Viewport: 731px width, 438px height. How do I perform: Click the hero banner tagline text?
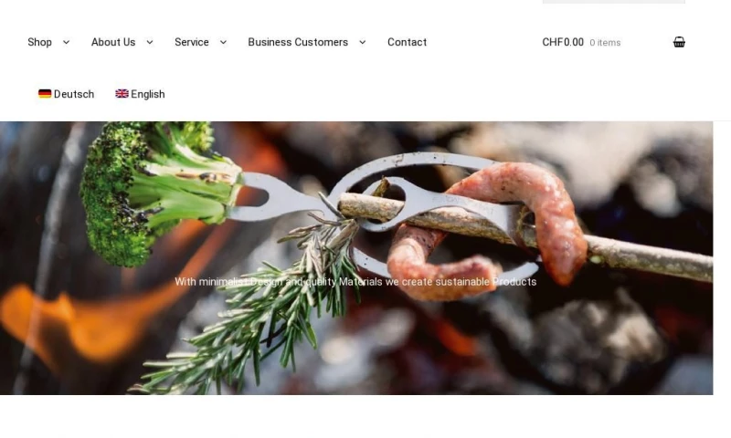tap(355, 282)
